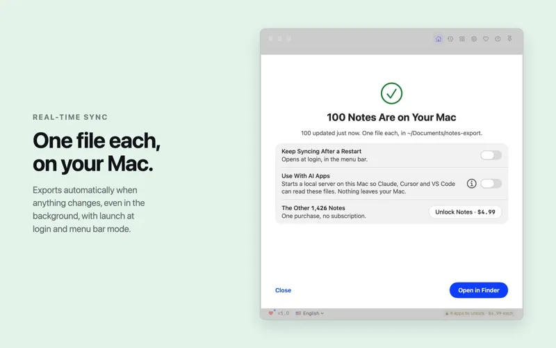Turn on Use With AI Apps switch
This screenshot has height=348, width=556.
[x=491, y=184]
